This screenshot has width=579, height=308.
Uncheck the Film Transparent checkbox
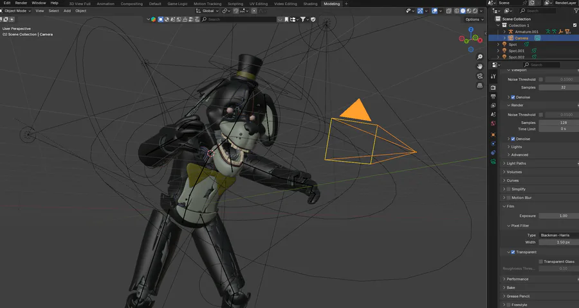pyautogui.click(x=513, y=252)
